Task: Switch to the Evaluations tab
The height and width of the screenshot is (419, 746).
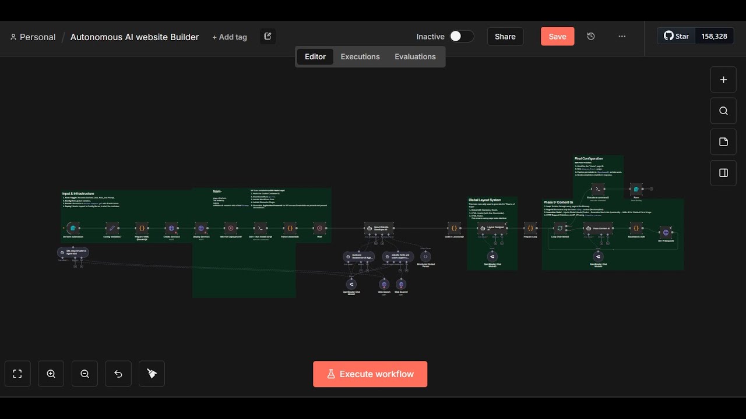Action: pos(415,56)
